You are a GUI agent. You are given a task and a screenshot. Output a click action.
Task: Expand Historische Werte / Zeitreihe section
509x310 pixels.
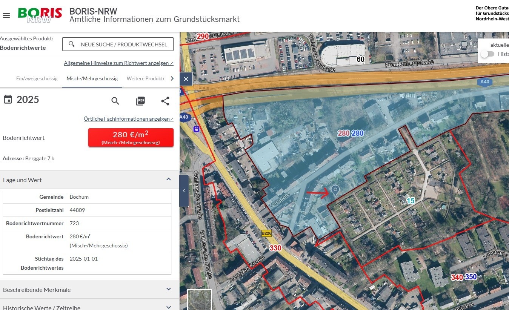(x=169, y=307)
